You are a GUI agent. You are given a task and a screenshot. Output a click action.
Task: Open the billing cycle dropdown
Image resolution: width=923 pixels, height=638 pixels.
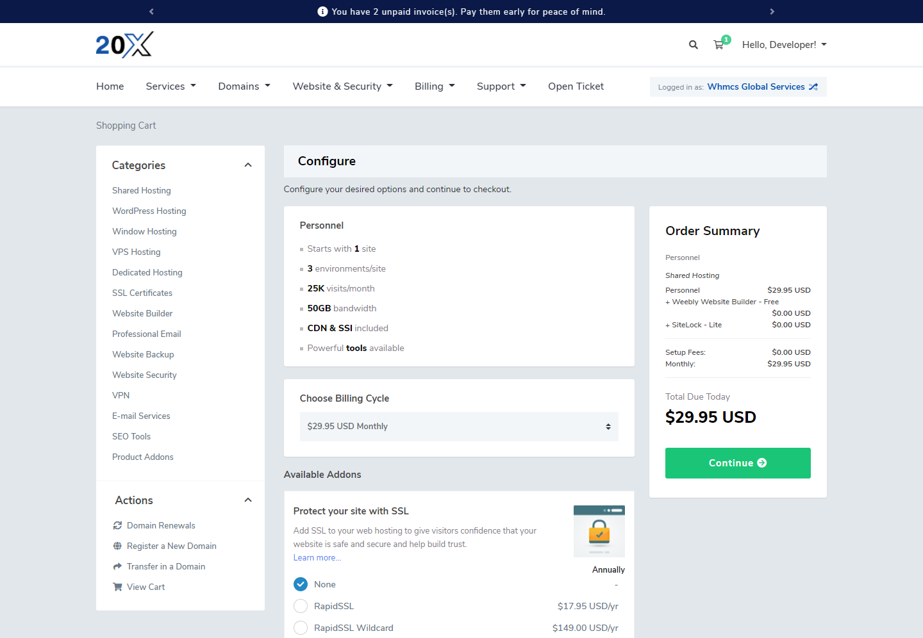459,427
